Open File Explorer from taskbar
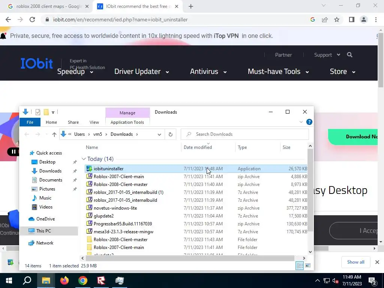This screenshot has width=384, height=288. [x=46, y=280]
